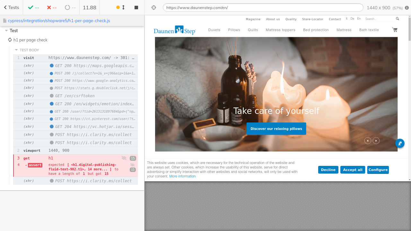411x231 pixels.
Task: Go to the previous slide in the banner
Action: coord(368,141)
